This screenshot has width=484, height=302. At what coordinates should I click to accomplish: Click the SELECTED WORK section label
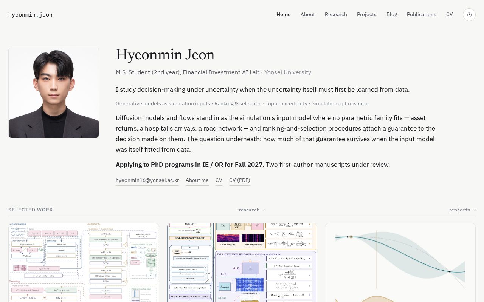[x=31, y=210]
